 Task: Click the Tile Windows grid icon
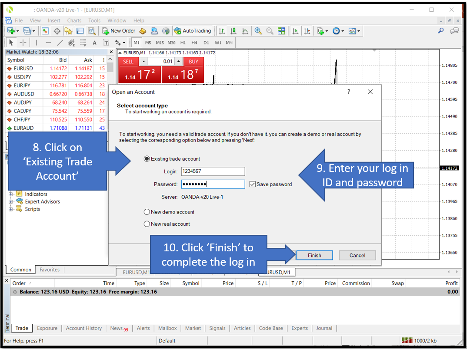[281, 31]
